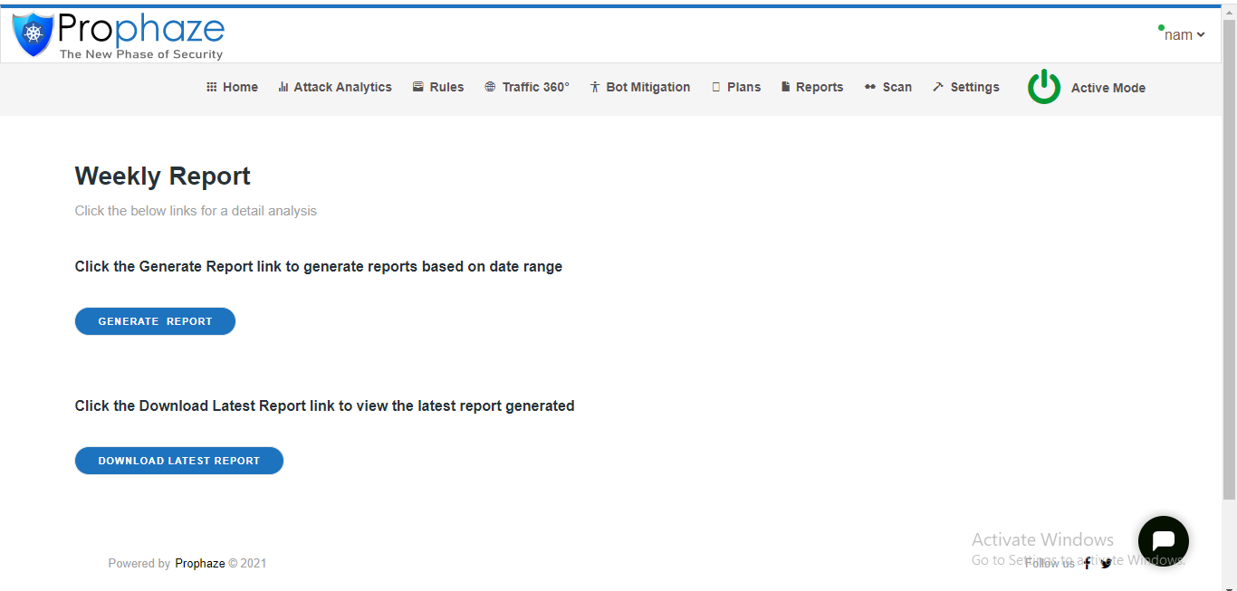1237x591 pixels.
Task: Open the chat bubble widget
Action: pos(1163,540)
